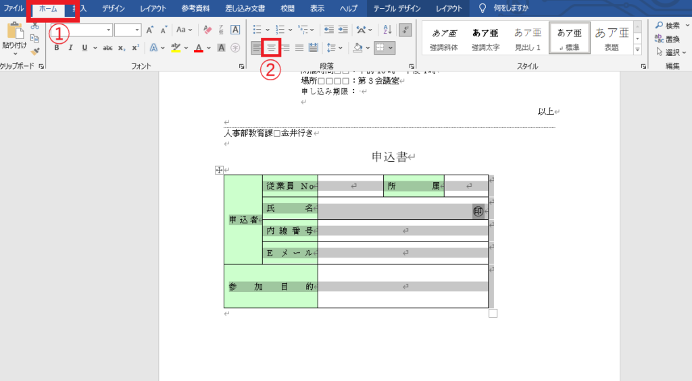Switch to the Design (デザイン) tab
This screenshot has width=692, height=381.
[114, 8]
